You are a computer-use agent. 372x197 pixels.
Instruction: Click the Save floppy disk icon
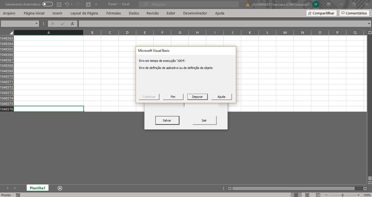(x=59, y=4)
